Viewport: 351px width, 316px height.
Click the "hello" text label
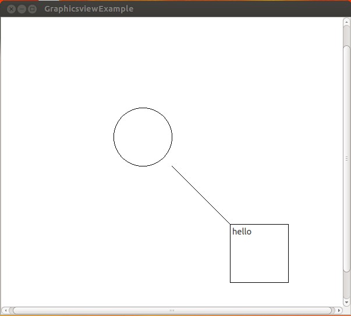[242, 232]
